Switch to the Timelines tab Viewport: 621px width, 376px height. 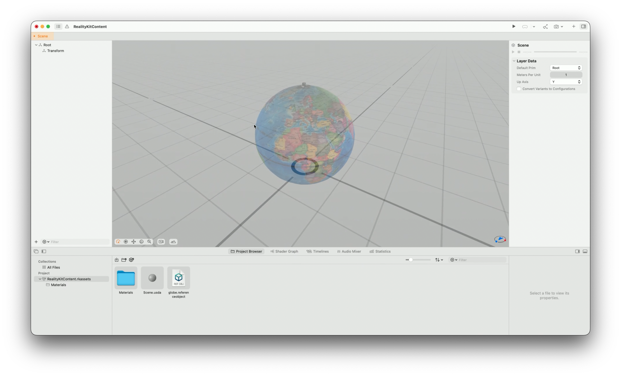point(318,251)
